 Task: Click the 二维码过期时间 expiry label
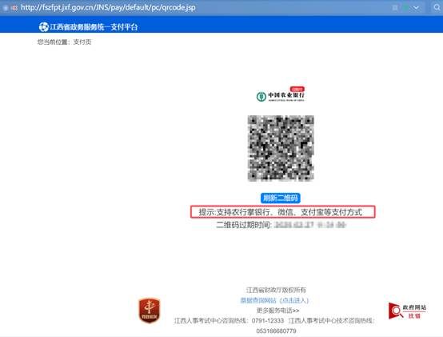coord(244,225)
